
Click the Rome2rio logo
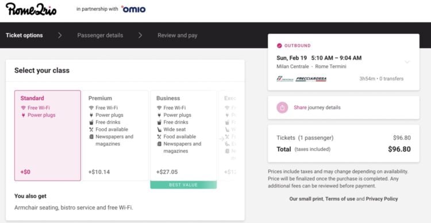coord(31,10)
